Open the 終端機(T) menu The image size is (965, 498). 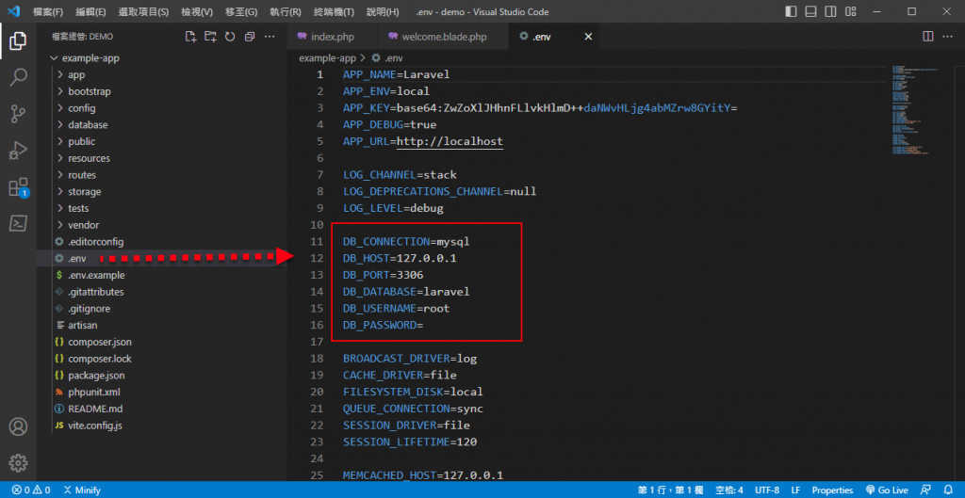335,11
